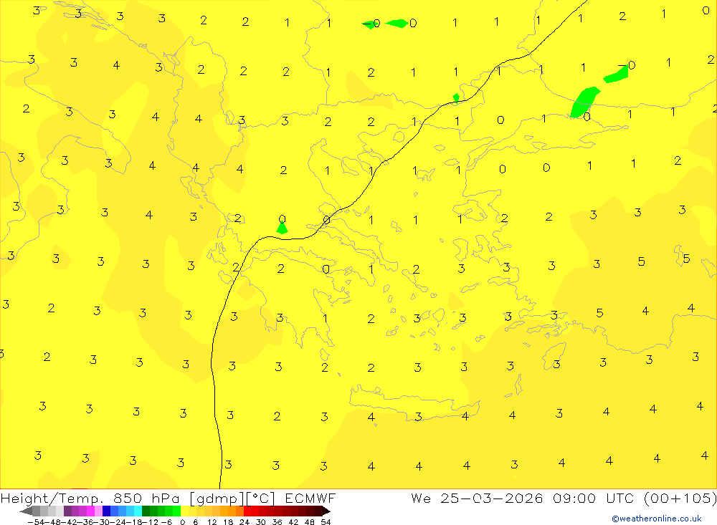Click "Height/Temp." in the map title

click(52, 498)
